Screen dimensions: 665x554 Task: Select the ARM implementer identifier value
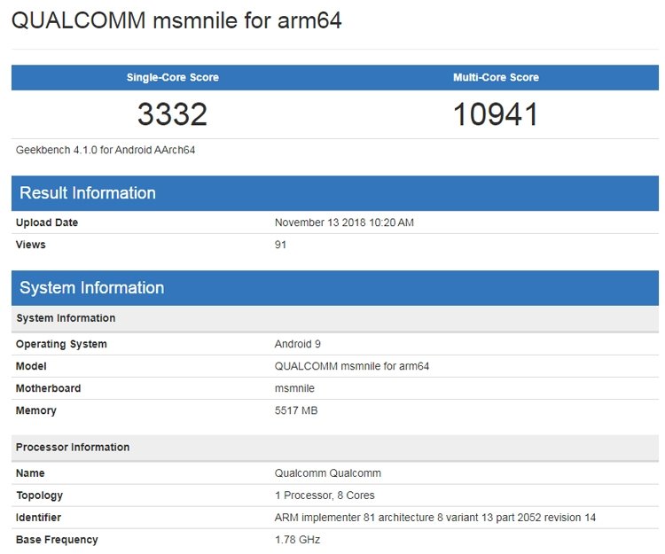434,518
